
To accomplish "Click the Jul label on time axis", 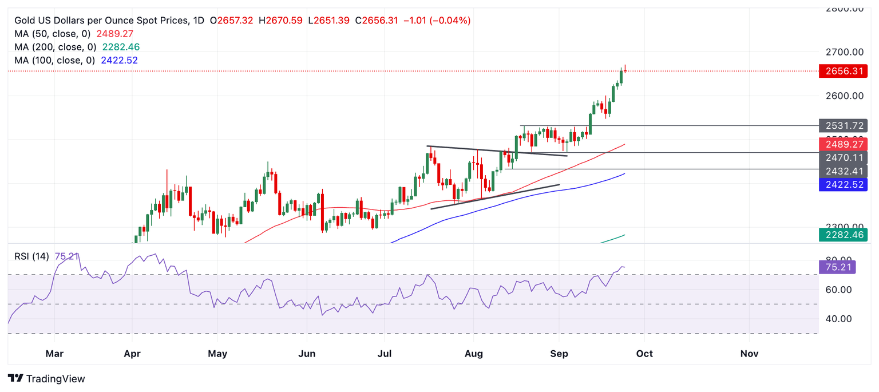I will [x=385, y=354].
